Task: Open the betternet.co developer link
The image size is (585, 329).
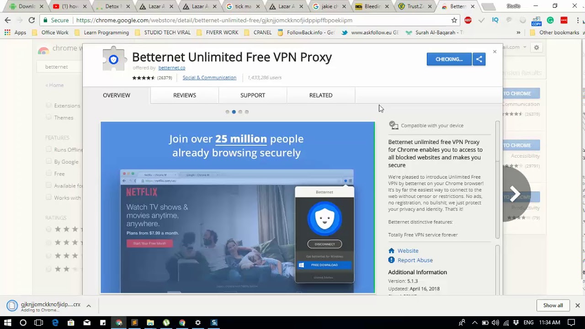Action: click(172, 68)
